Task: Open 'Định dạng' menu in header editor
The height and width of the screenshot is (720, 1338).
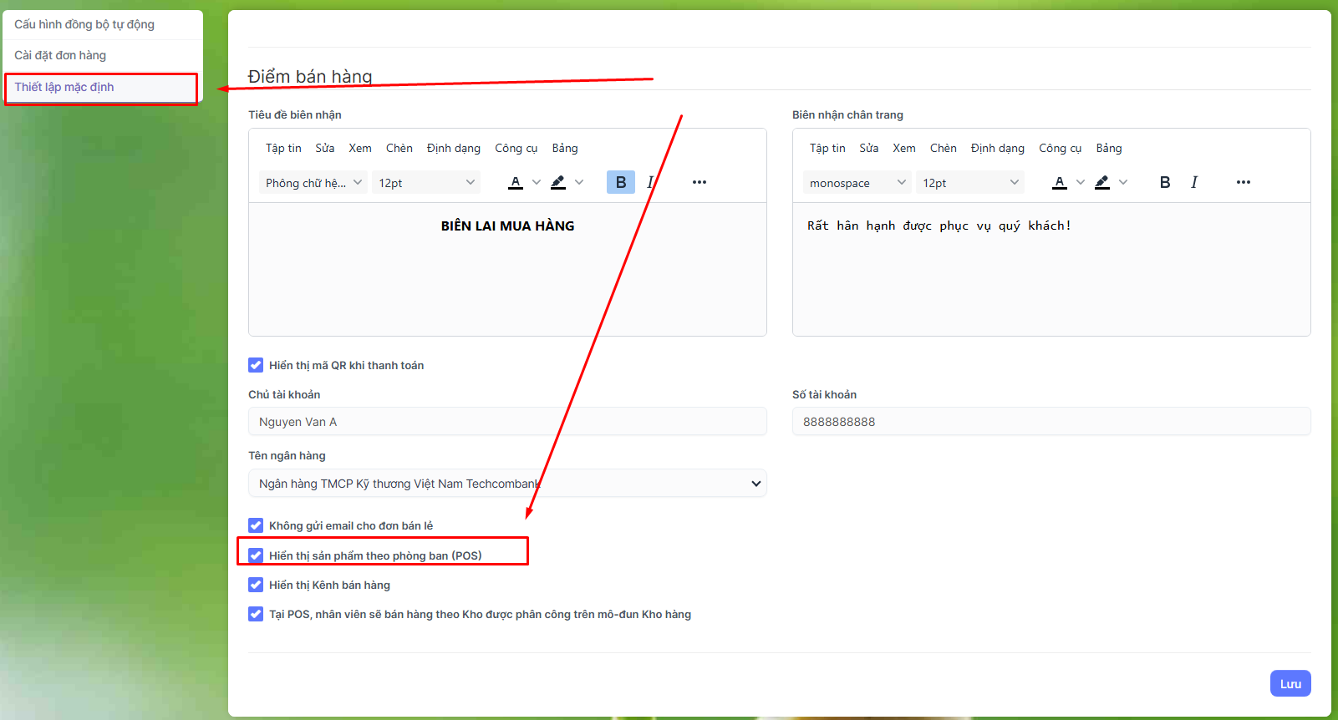Action: (453, 148)
